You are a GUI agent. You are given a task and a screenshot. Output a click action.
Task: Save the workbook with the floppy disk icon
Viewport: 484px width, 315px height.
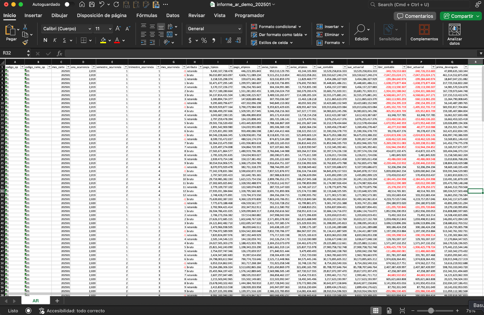92,4
